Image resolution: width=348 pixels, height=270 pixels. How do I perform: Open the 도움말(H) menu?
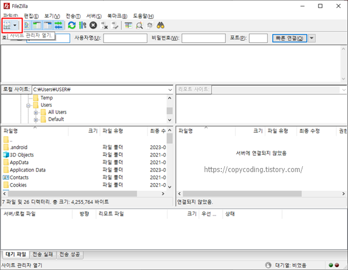coord(143,16)
